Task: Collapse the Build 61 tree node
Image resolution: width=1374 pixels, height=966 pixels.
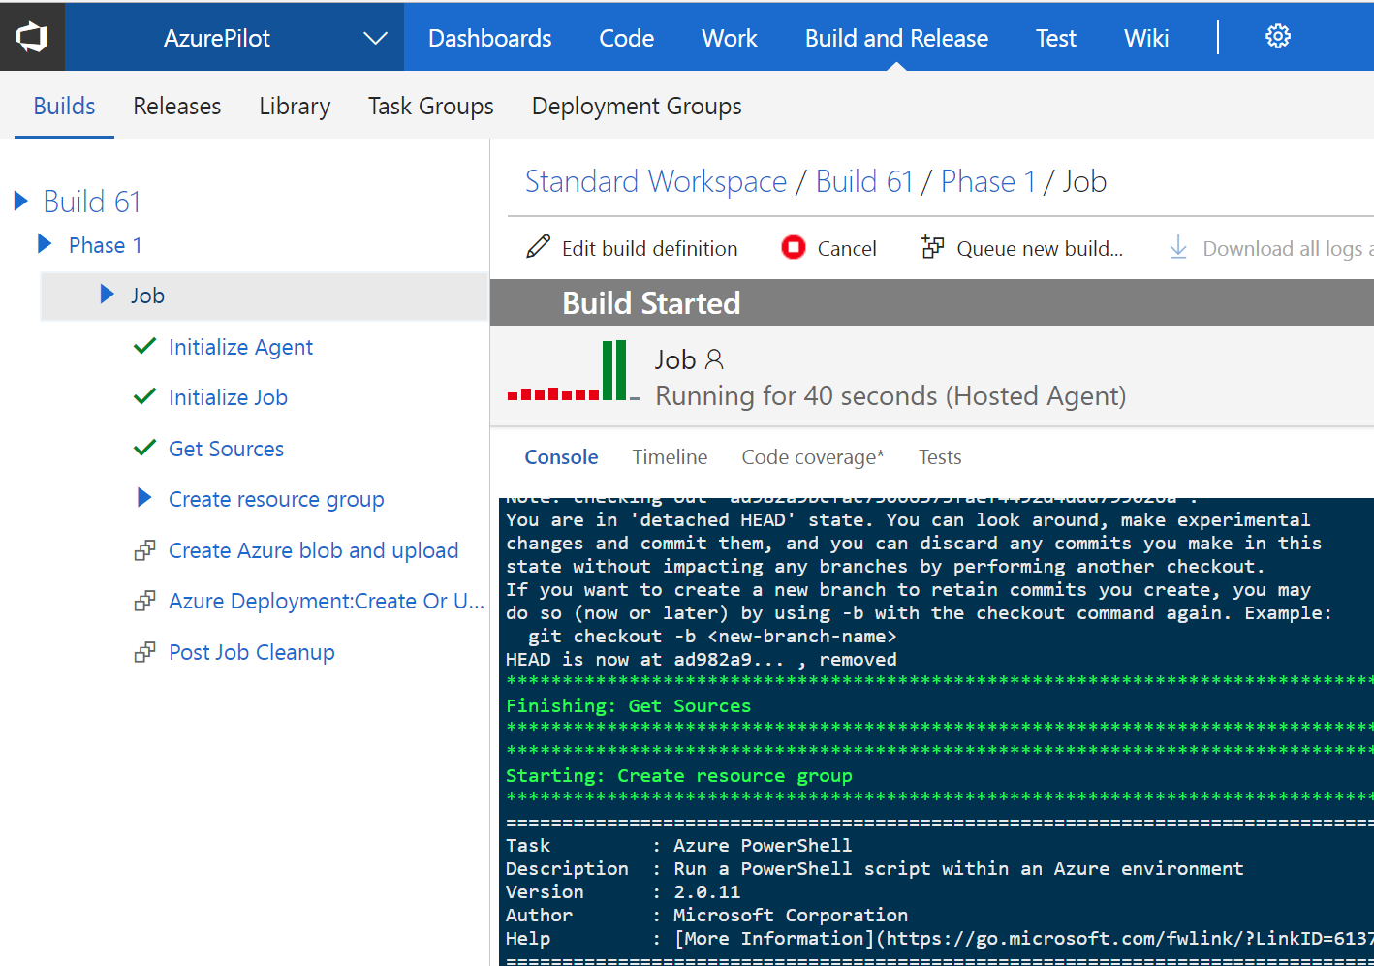Action: coord(20,201)
